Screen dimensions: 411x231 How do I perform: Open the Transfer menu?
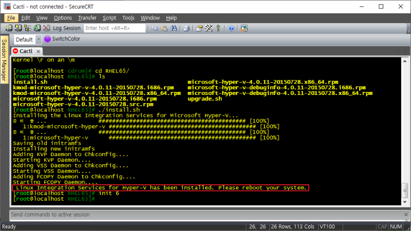coord(87,18)
